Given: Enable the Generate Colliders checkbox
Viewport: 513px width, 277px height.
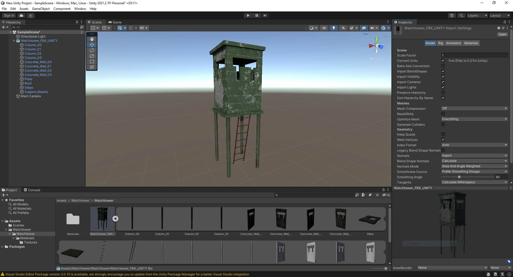Looking at the screenshot, I should click(x=443, y=125).
